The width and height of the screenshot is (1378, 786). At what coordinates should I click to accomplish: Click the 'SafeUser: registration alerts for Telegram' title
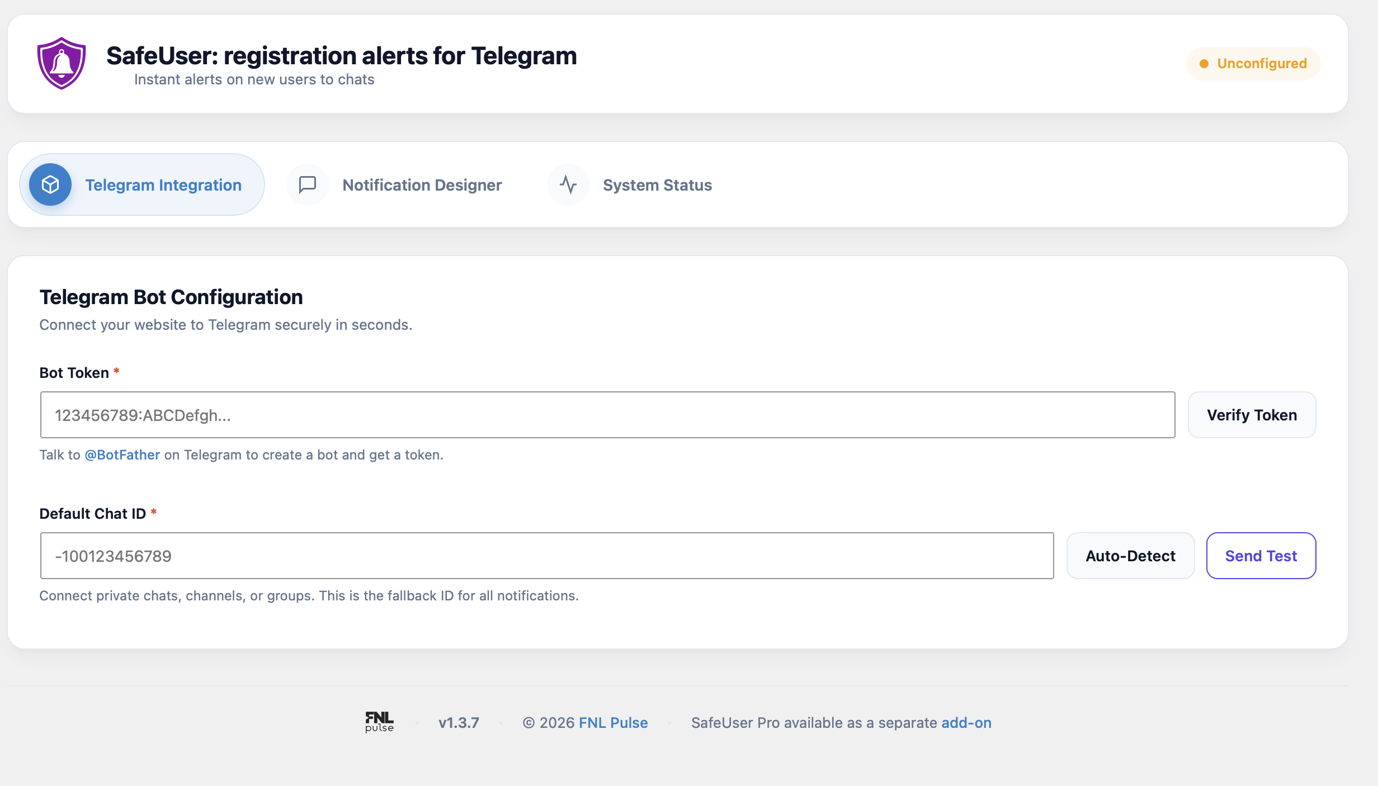342,55
